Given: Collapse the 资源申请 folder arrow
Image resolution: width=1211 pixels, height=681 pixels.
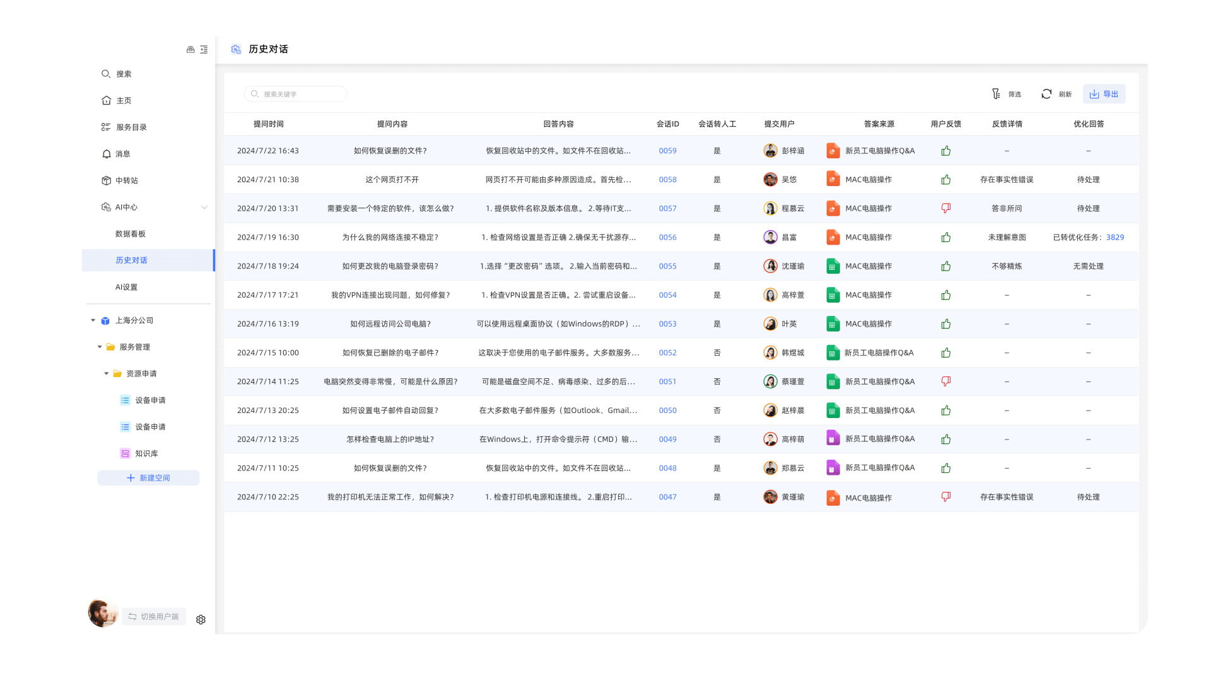Looking at the screenshot, I should (106, 373).
